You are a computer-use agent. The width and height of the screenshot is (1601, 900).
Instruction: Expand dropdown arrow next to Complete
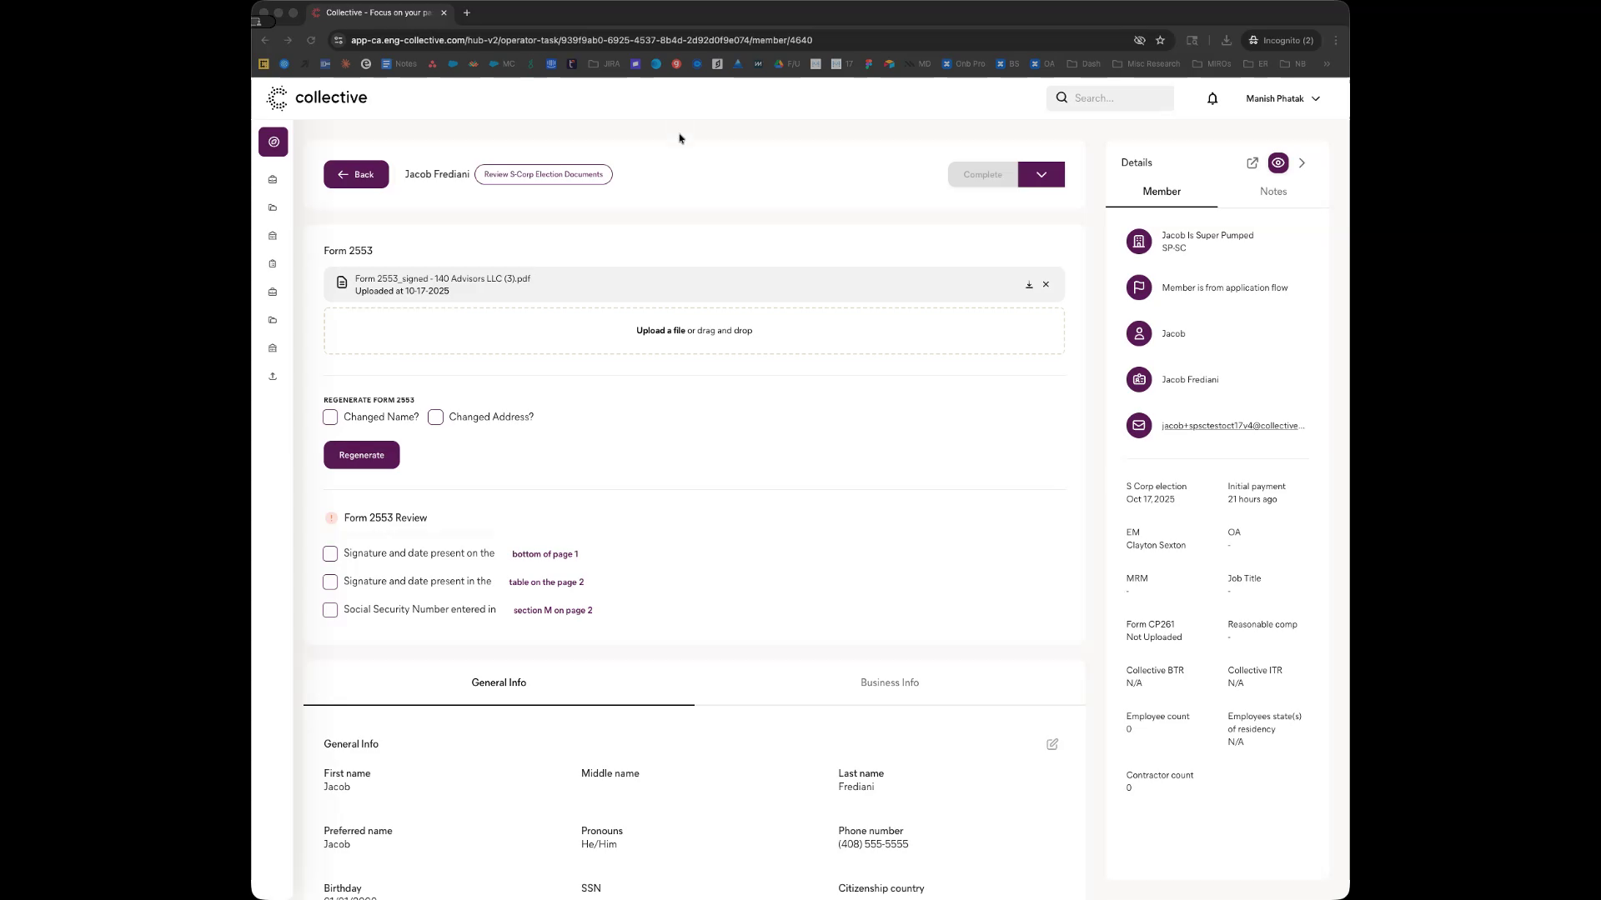pyautogui.click(x=1041, y=175)
